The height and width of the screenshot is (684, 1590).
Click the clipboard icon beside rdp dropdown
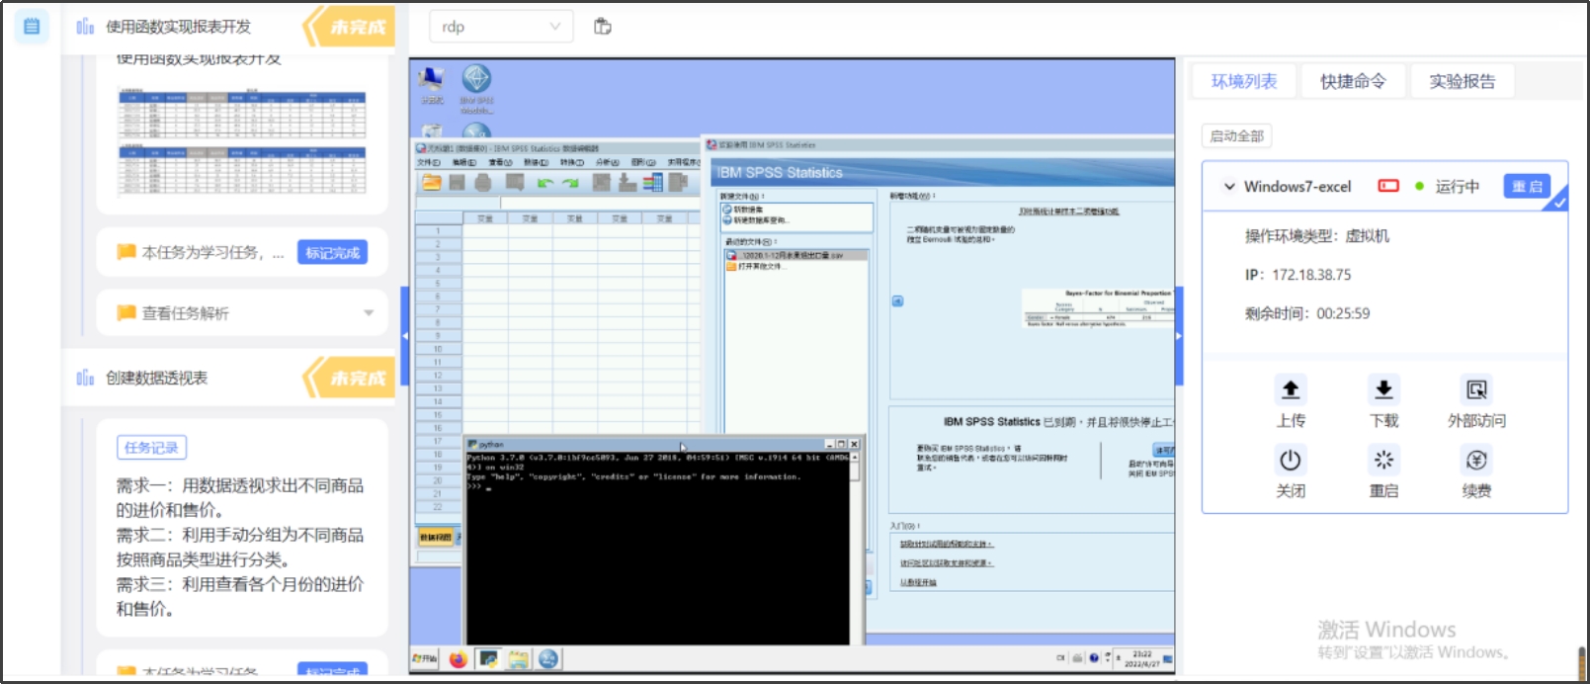pos(603,27)
